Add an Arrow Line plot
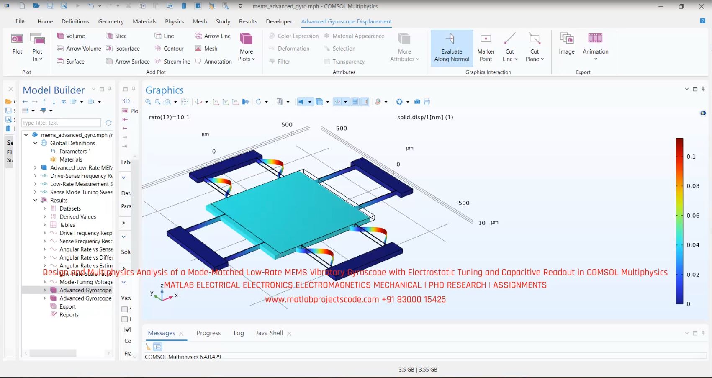The image size is (712, 378). tap(213, 36)
